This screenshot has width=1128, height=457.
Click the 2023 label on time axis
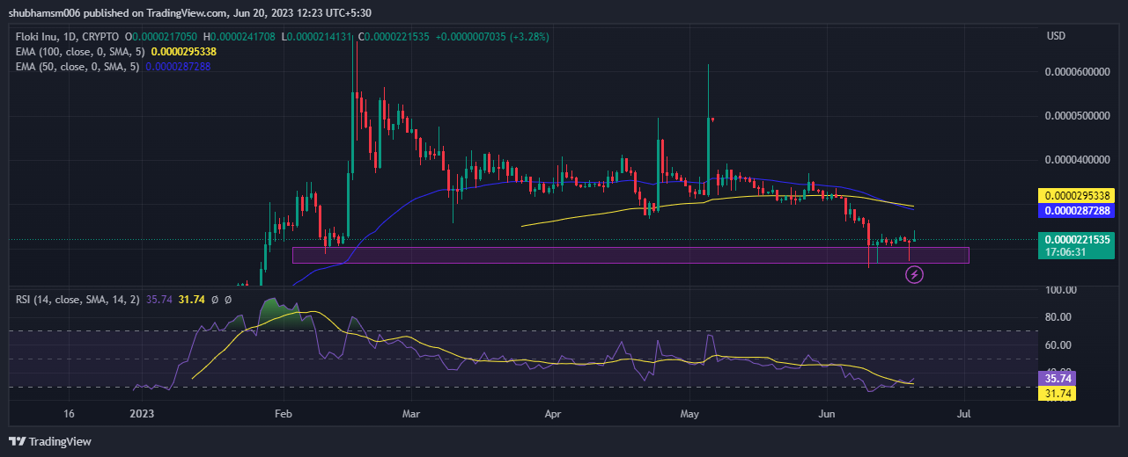coord(142,412)
